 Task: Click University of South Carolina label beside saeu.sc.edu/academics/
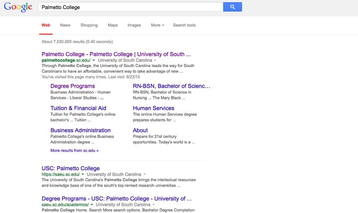pyautogui.click(x=123, y=205)
